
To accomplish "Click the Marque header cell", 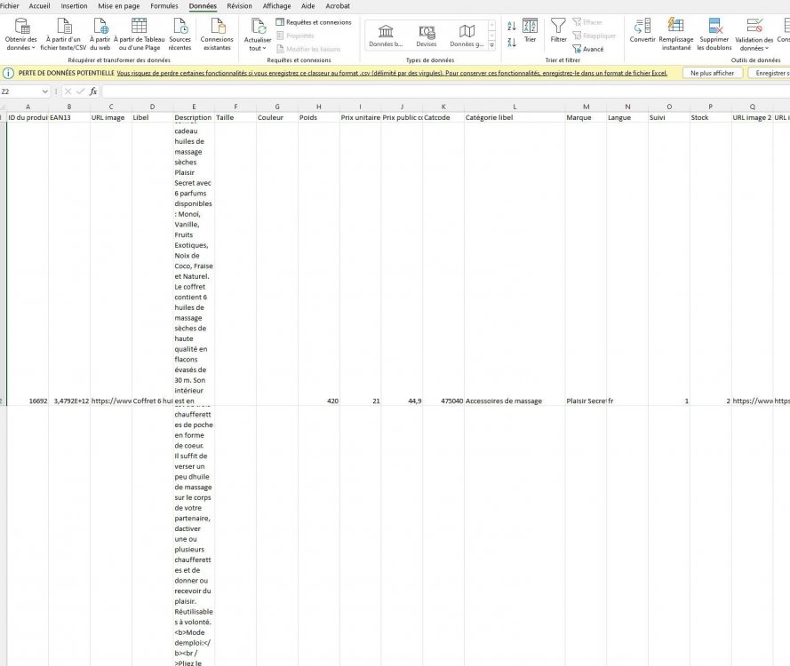I will click(x=586, y=117).
